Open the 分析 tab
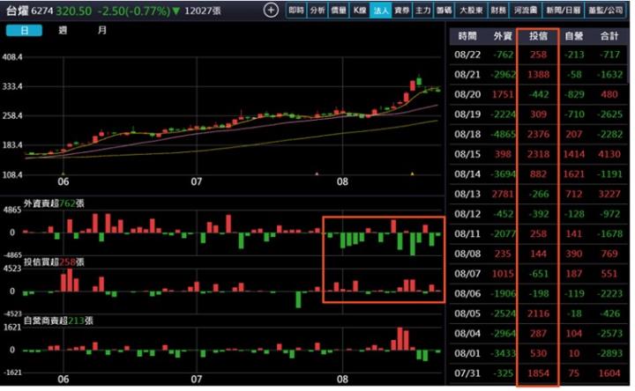The width and height of the screenshot is (635, 391). click(317, 11)
